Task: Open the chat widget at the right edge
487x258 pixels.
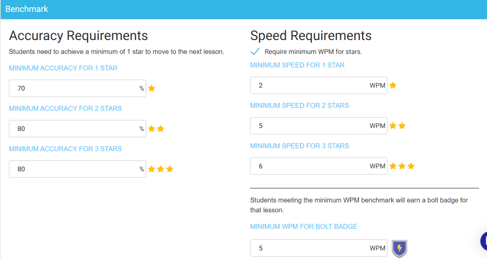Action: click(x=484, y=240)
